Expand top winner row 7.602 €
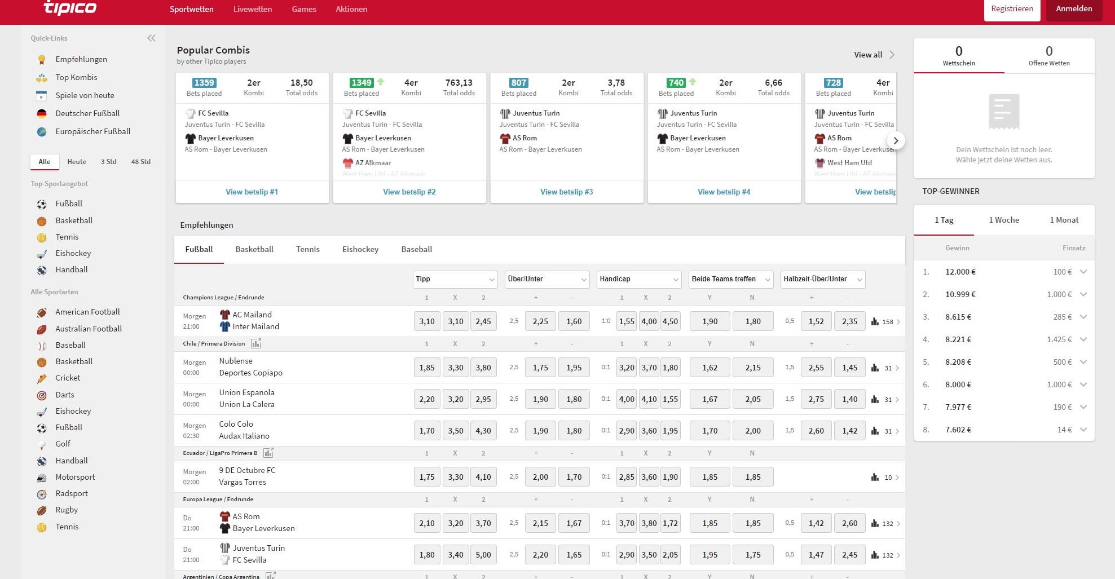Screen dimensions: 1115x579 click(1083, 430)
